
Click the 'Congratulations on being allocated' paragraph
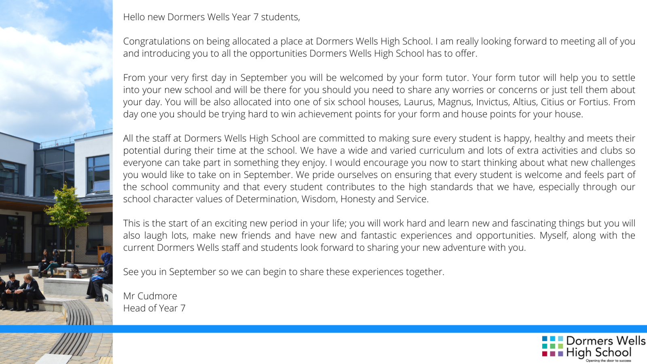coord(379,47)
